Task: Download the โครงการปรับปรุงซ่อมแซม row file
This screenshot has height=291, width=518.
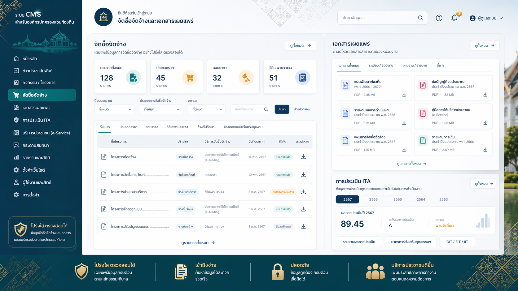Action: click(304, 226)
